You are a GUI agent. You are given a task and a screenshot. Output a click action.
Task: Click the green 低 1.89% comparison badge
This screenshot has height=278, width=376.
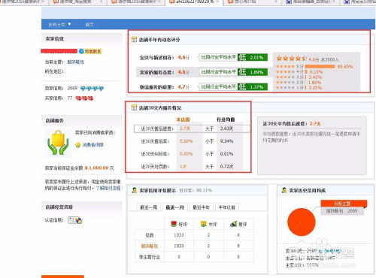[x=253, y=72]
